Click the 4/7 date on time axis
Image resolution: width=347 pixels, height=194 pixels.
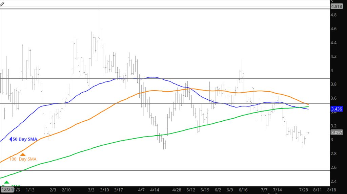[141, 190]
